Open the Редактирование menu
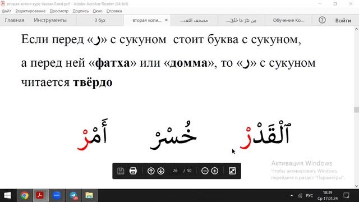359x202 pixels. pos(30,11)
